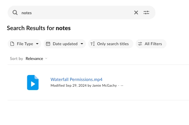Screen dimensions: 189x125
Task: Expand the Date updated dropdown arrow
Action: click(82, 44)
